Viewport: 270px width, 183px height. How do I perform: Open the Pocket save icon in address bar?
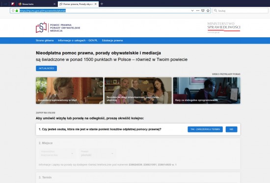coord(203,10)
